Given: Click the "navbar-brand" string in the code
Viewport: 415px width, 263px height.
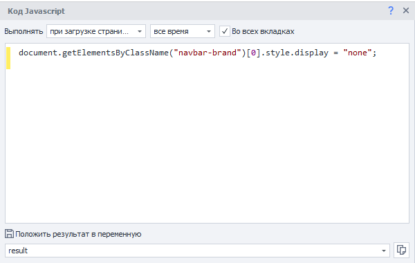Looking at the screenshot, I should coord(207,53).
